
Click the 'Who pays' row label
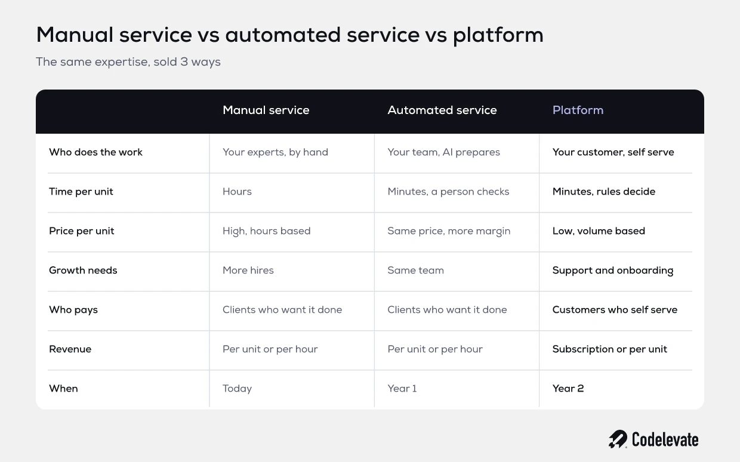click(73, 310)
